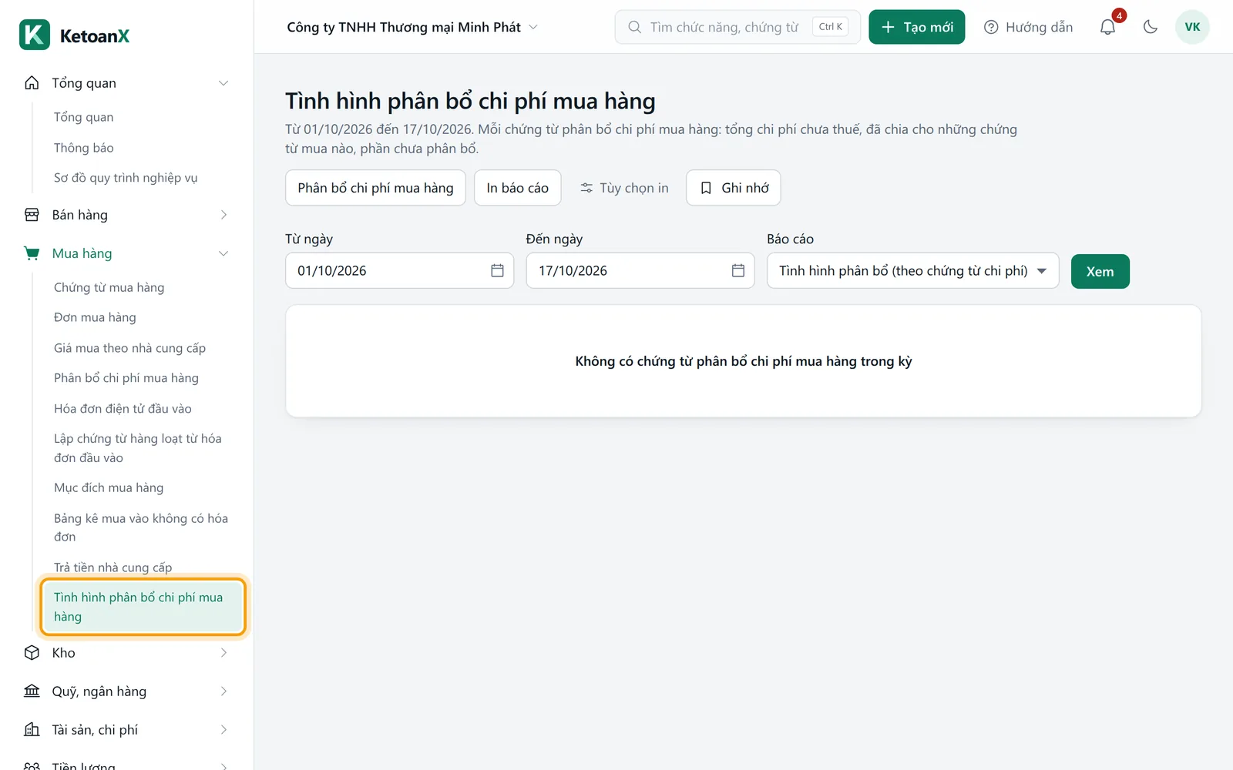
Task: Expand the Bán hàng section chevron
Action: (223, 215)
